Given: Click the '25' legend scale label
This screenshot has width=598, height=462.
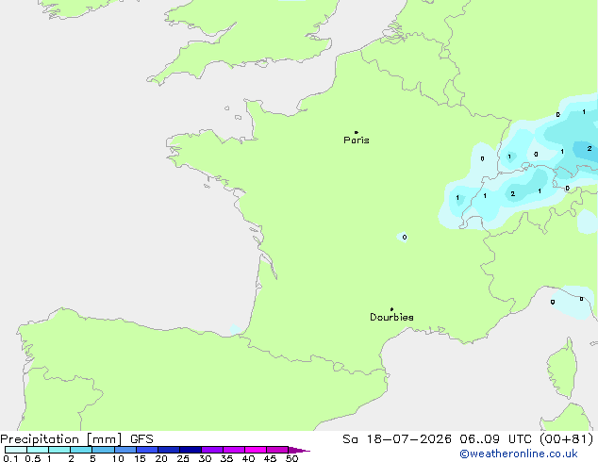Looking at the screenshot, I should (183, 458).
